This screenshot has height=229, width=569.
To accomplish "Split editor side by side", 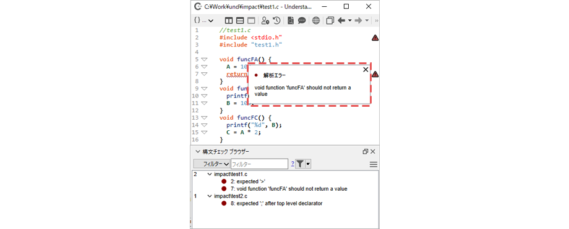I will (229, 20).
